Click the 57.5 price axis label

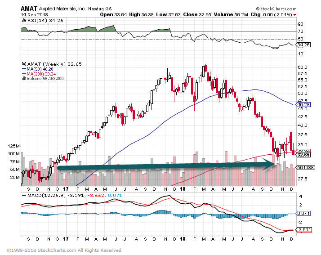click(x=303, y=73)
